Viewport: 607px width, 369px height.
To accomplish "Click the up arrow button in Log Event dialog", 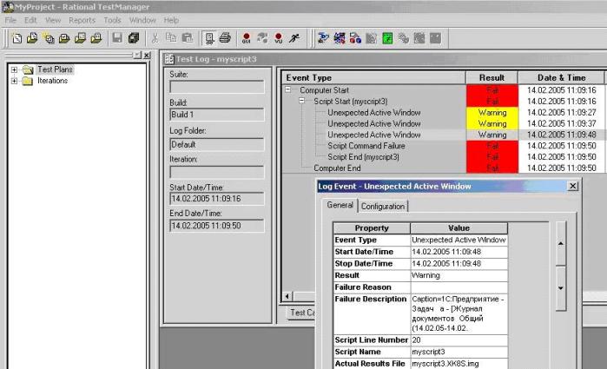I will tap(561, 244).
